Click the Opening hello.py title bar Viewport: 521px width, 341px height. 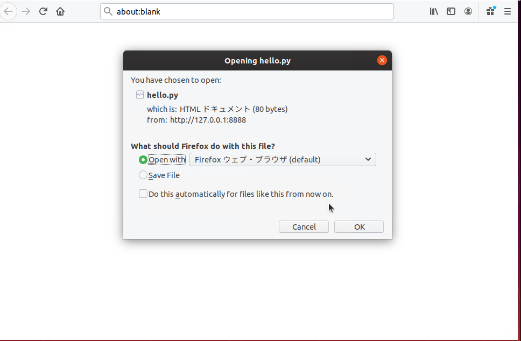pos(257,60)
